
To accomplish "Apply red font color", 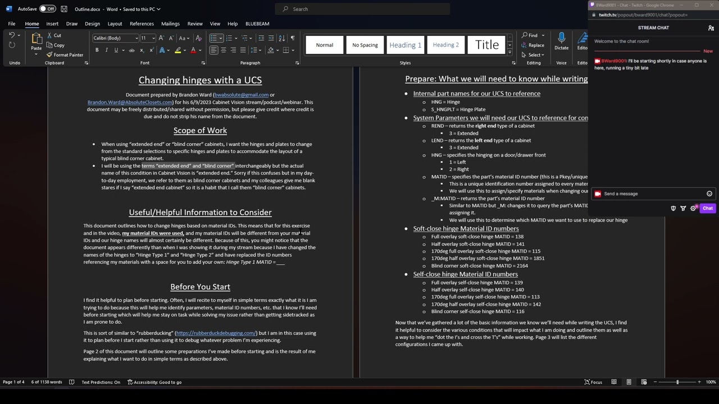I will tap(193, 50).
